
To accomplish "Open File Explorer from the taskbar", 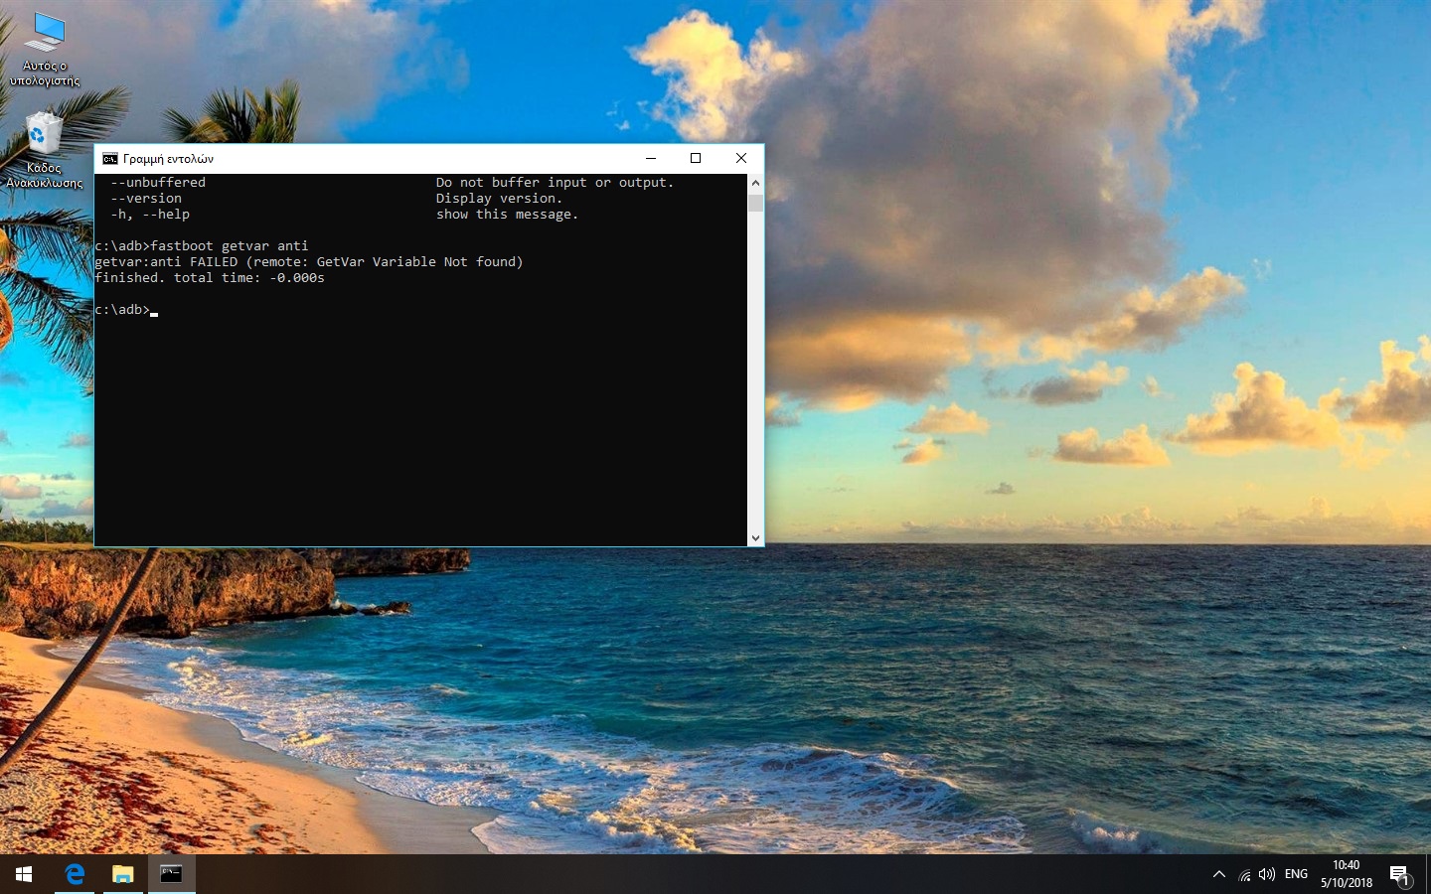I will (x=122, y=874).
